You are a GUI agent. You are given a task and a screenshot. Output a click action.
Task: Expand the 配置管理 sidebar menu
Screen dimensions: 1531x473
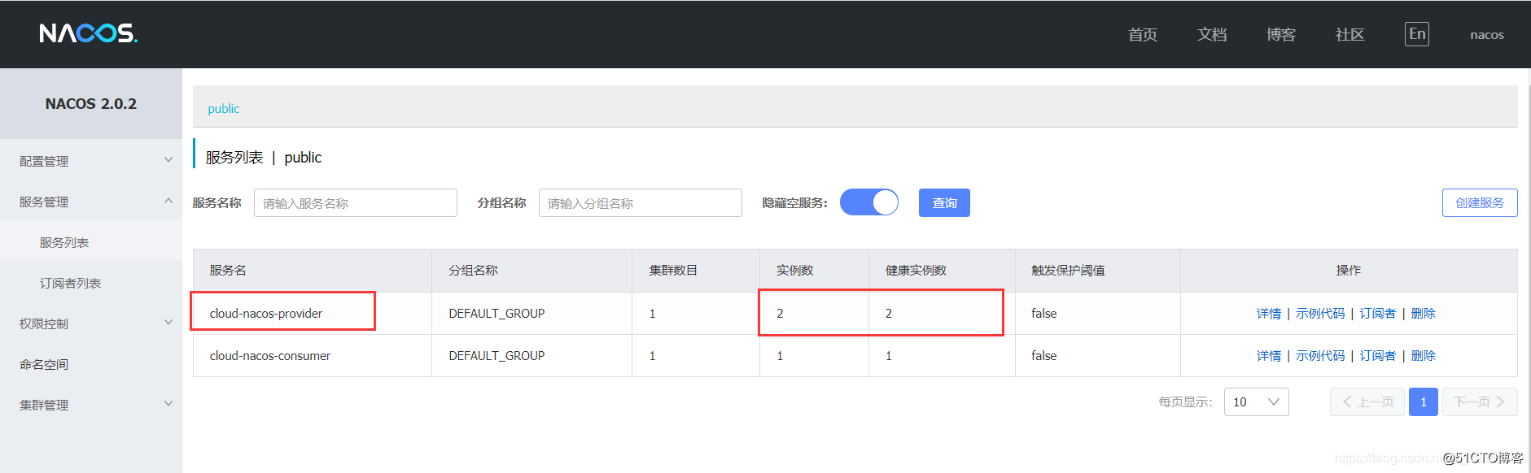(90, 161)
